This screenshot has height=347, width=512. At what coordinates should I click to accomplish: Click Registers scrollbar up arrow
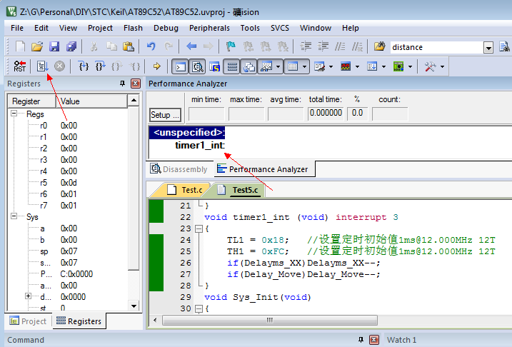tap(134, 100)
